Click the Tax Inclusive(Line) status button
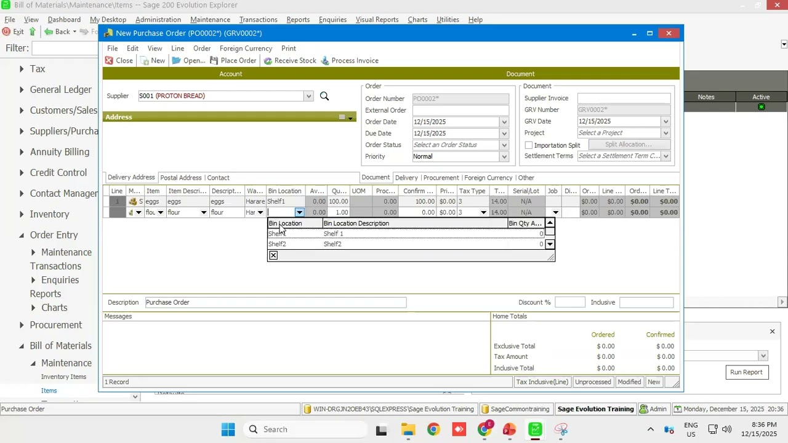The width and height of the screenshot is (788, 443). coord(542,382)
